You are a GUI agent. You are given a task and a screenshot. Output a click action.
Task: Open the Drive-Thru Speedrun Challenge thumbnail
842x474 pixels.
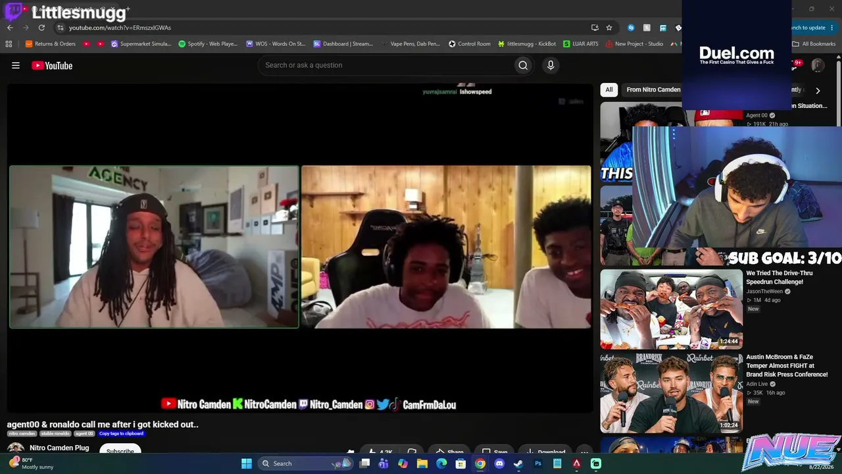click(x=671, y=309)
